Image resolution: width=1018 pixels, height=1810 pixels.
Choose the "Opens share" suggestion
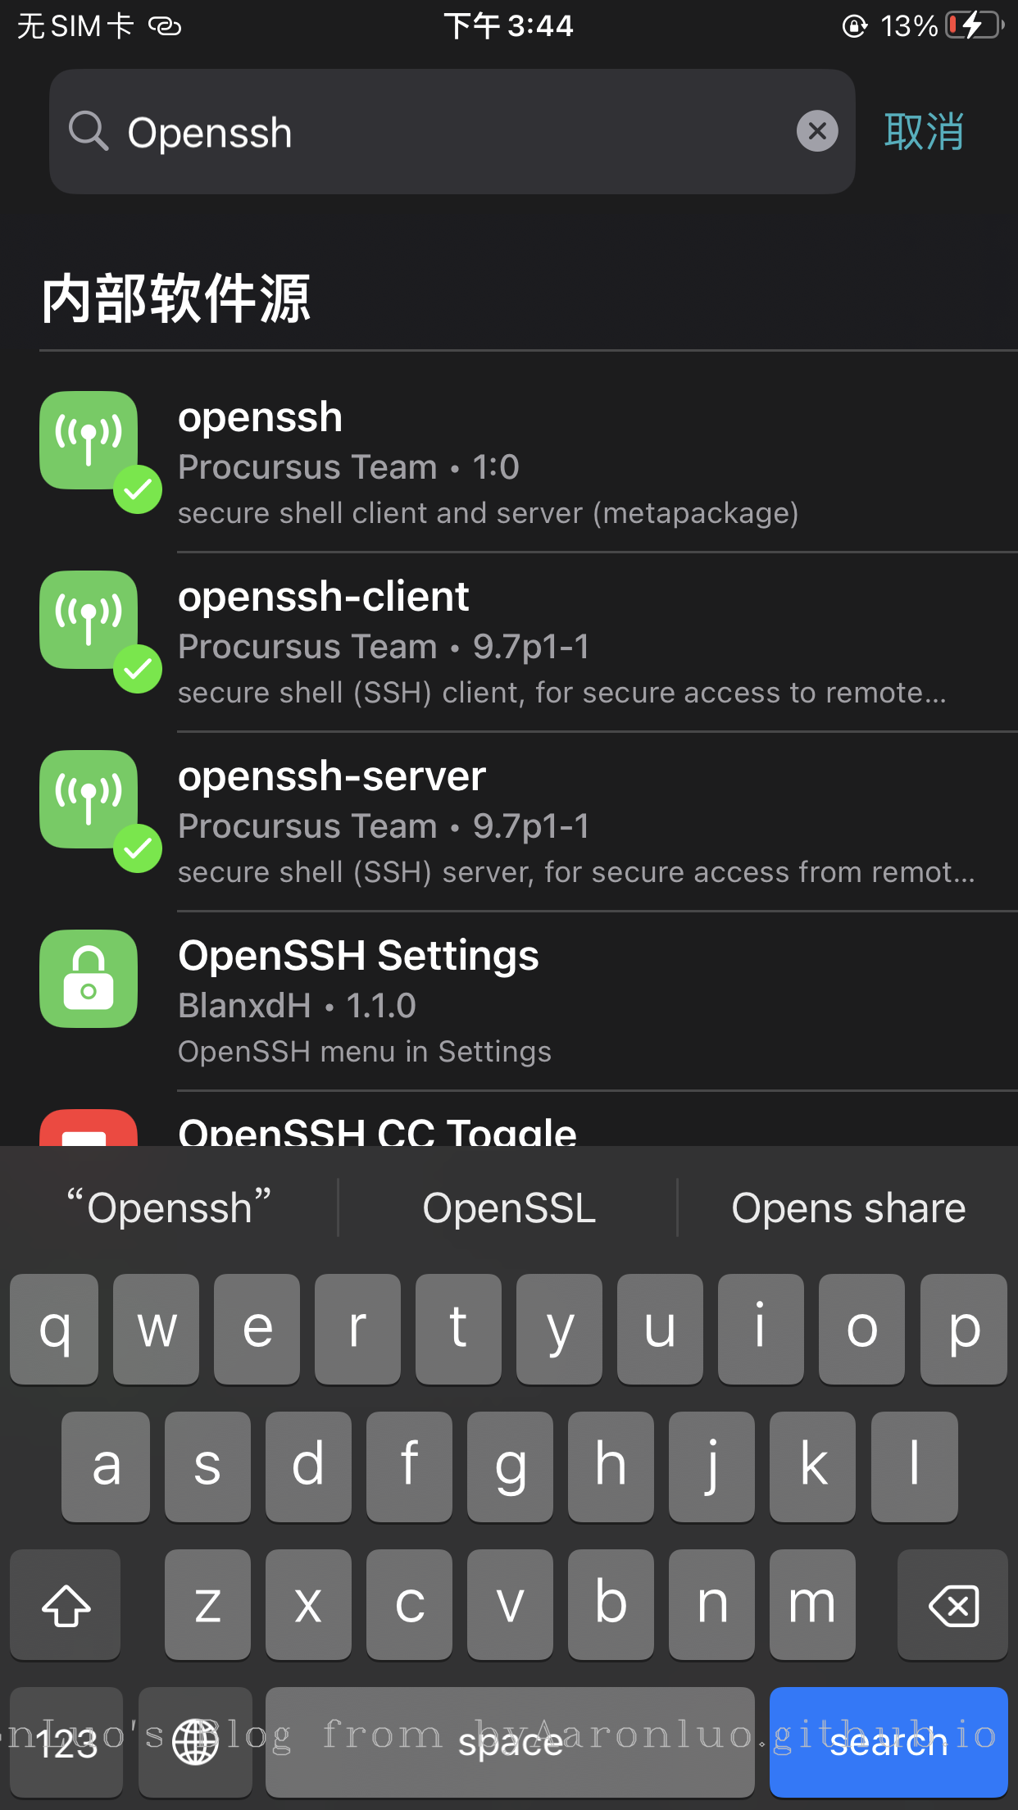click(x=848, y=1208)
